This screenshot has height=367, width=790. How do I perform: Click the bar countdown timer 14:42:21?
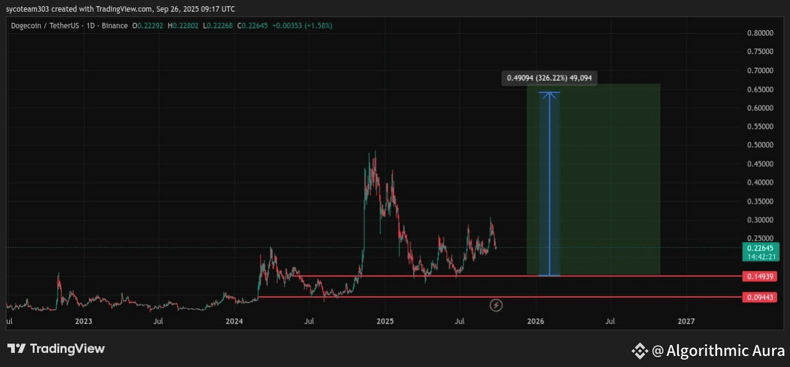pos(760,257)
